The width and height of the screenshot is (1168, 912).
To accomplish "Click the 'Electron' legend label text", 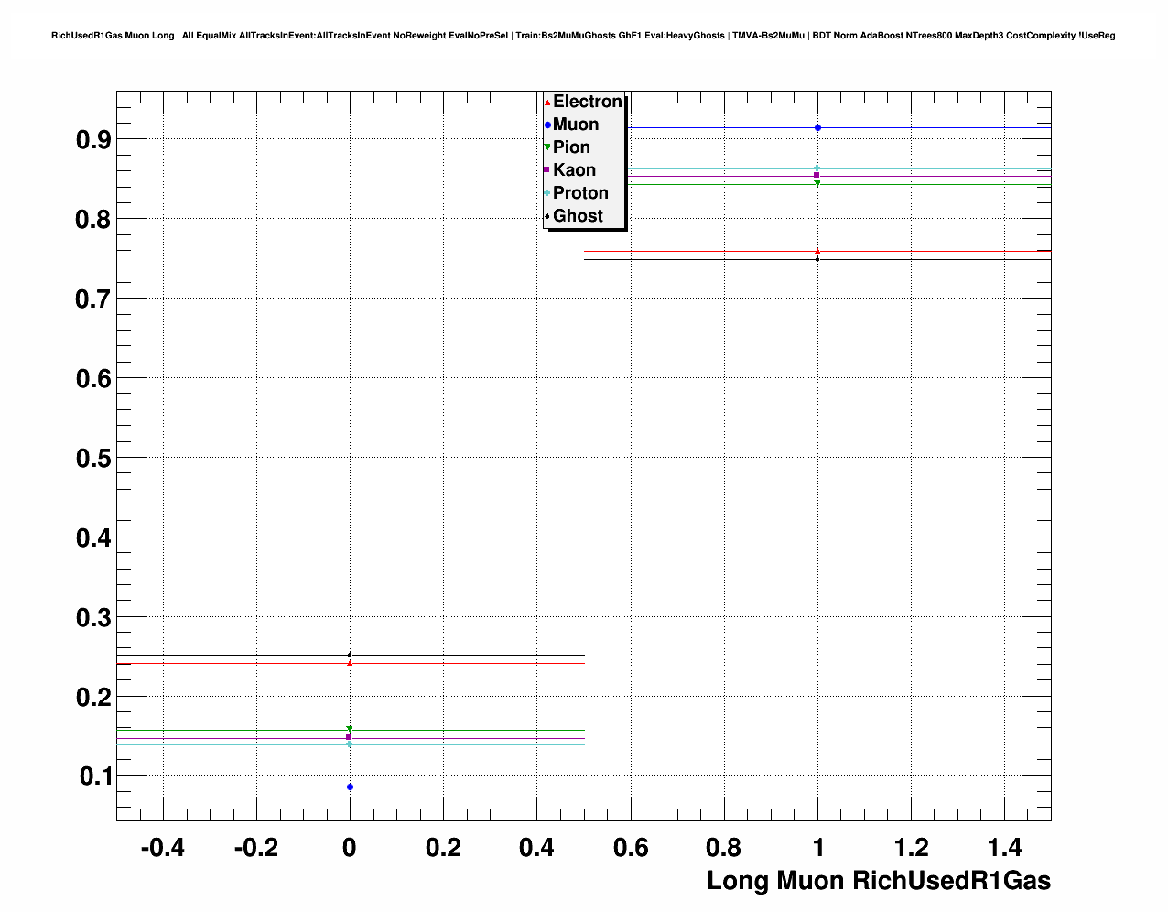I will 587,102.
